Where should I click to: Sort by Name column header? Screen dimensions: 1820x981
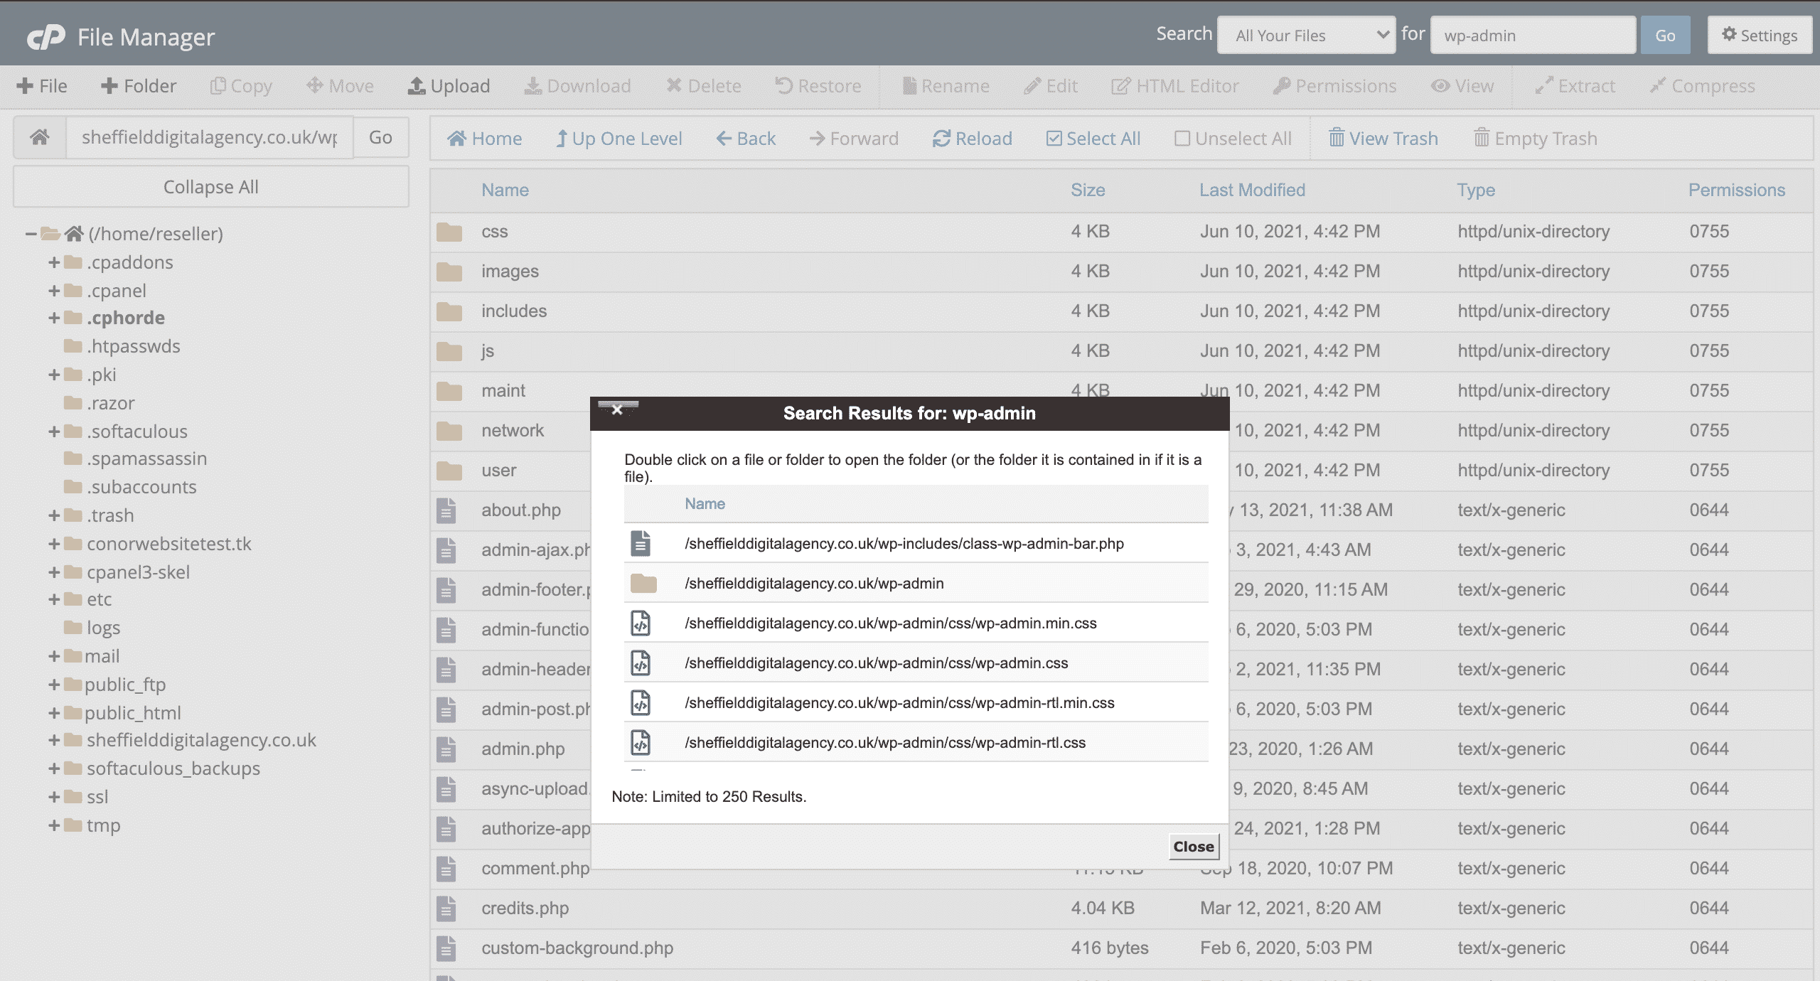[505, 190]
